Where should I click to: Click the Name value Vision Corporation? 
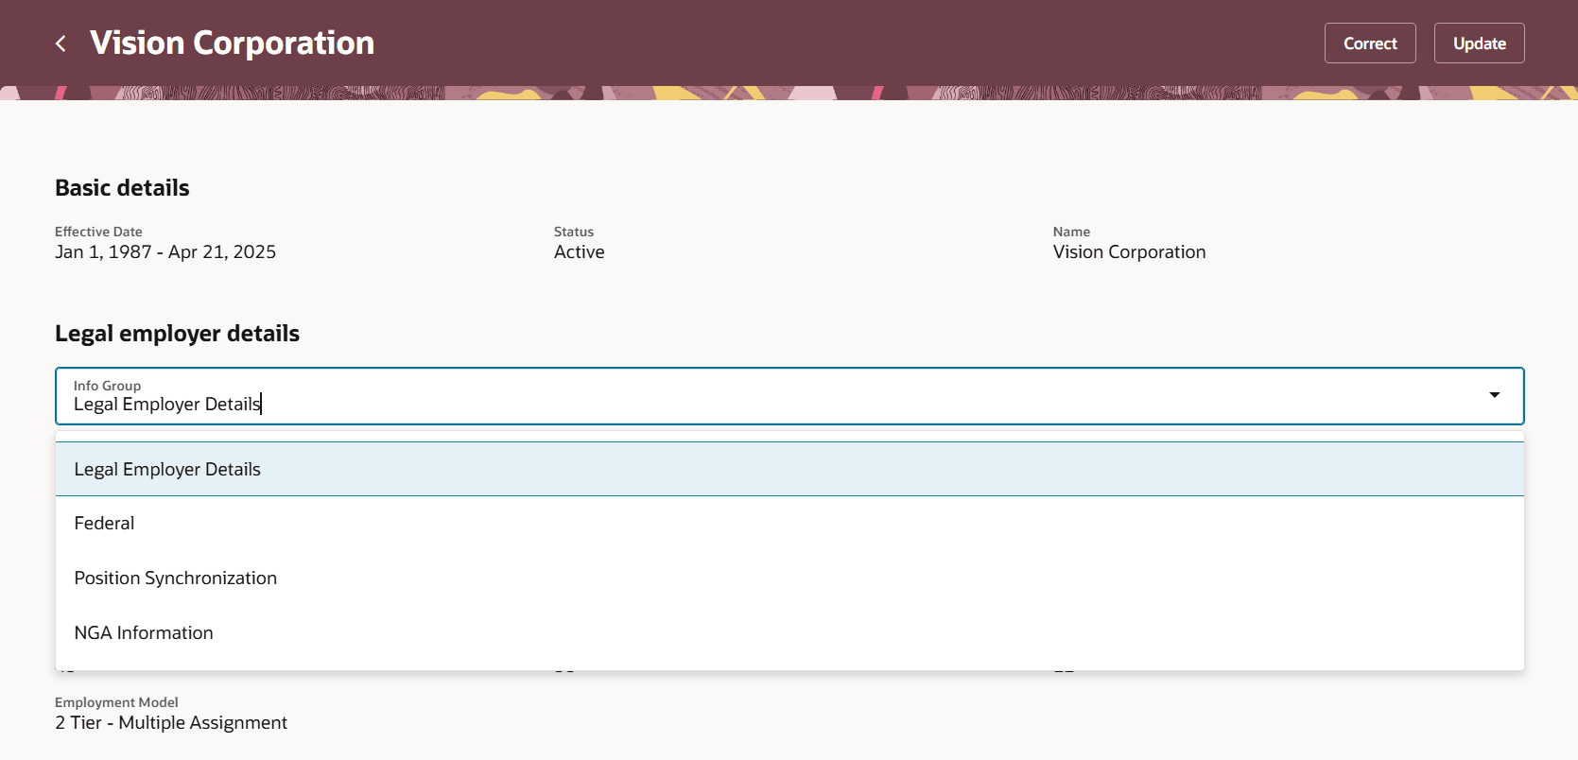[1129, 252]
